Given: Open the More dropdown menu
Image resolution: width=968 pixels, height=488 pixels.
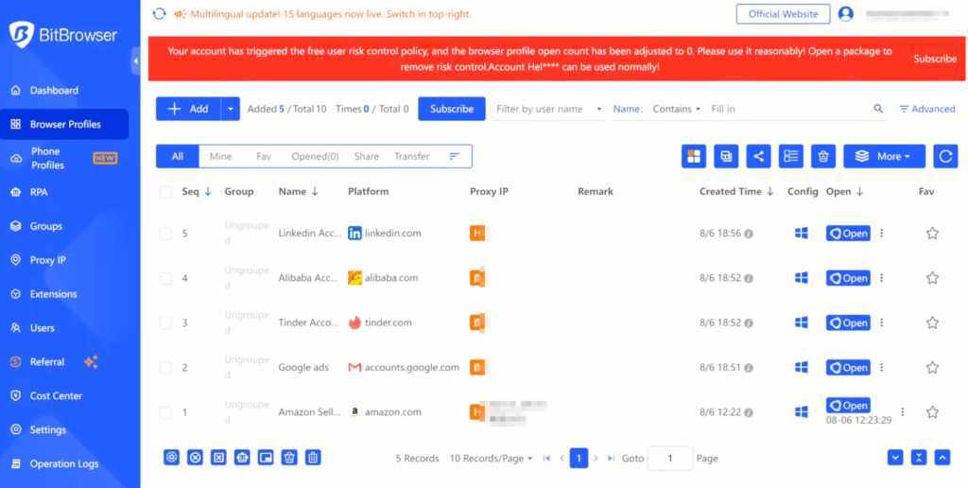Looking at the screenshot, I should 884,156.
